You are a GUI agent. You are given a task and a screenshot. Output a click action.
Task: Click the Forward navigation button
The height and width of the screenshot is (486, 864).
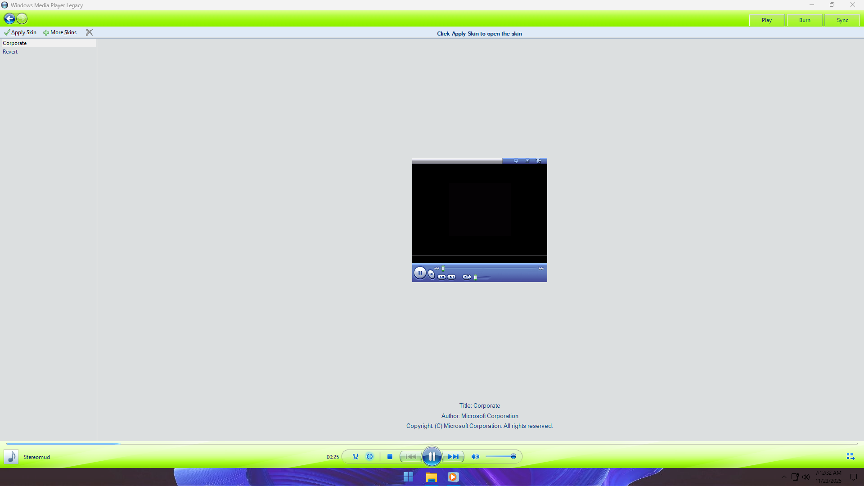point(22,19)
